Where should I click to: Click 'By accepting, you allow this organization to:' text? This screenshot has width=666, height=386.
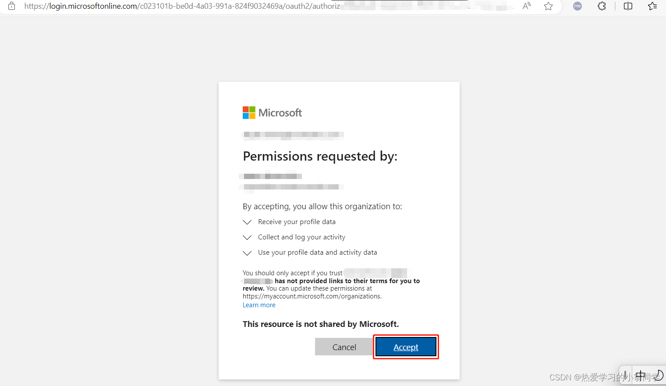322,207
